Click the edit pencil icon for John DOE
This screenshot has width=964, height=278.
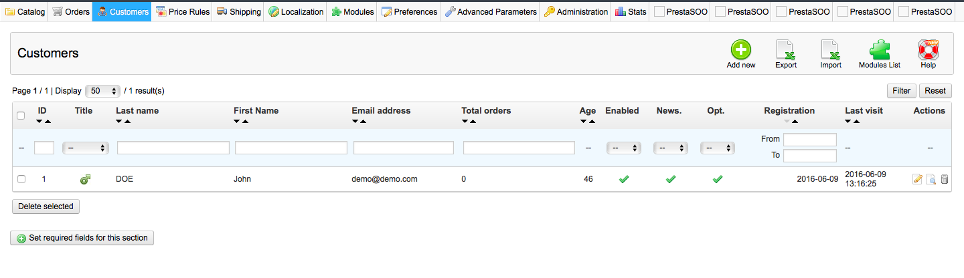pos(917,179)
